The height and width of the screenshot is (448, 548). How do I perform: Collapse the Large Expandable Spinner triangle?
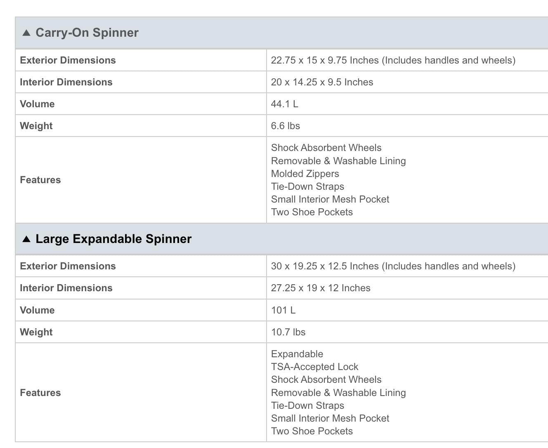pyautogui.click(x=26, y=239)
